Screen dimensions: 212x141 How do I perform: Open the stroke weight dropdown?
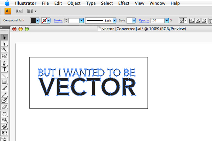pos(81,20)
